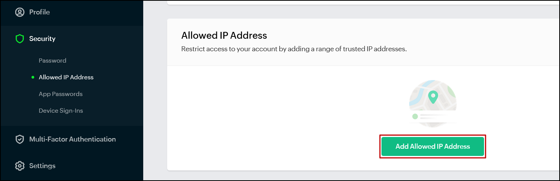560x181 pixels.
Task: Open App Passwords under Security
Action: tap(60, 94)
